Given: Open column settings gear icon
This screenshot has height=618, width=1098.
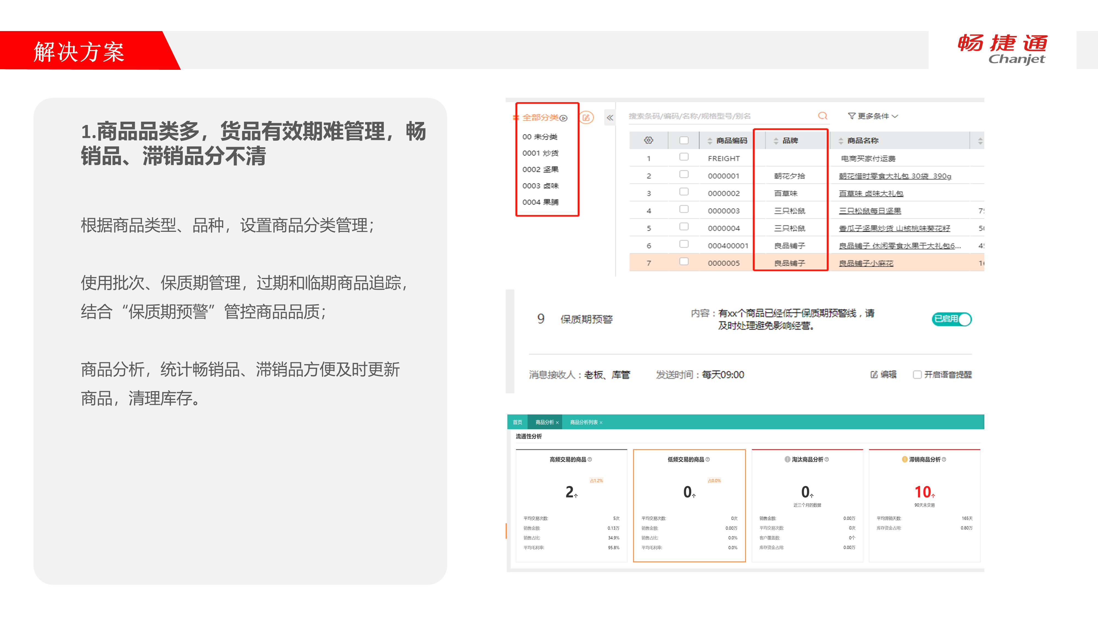Looking at the screenshot, I should coord(648,140).
